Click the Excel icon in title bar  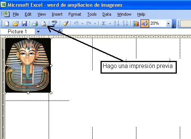[x=3, y=4]
